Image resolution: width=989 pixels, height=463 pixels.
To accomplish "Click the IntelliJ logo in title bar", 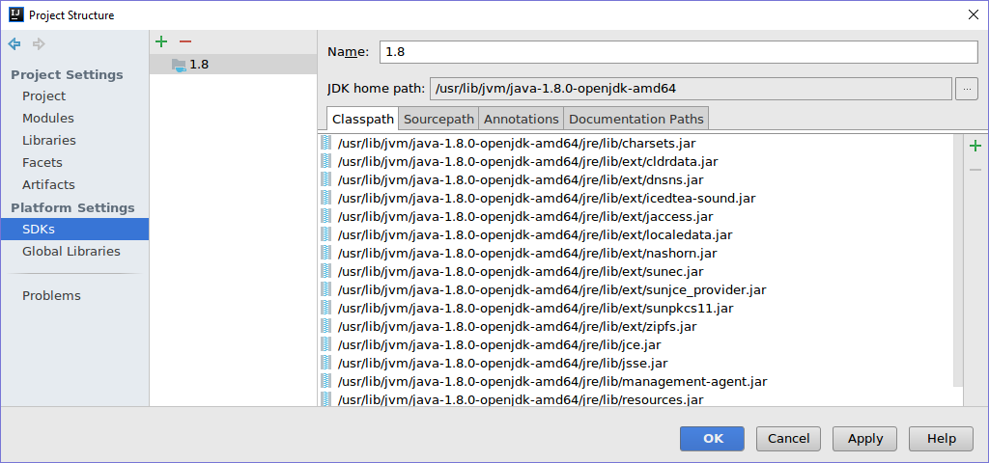I will click(16, 14).
